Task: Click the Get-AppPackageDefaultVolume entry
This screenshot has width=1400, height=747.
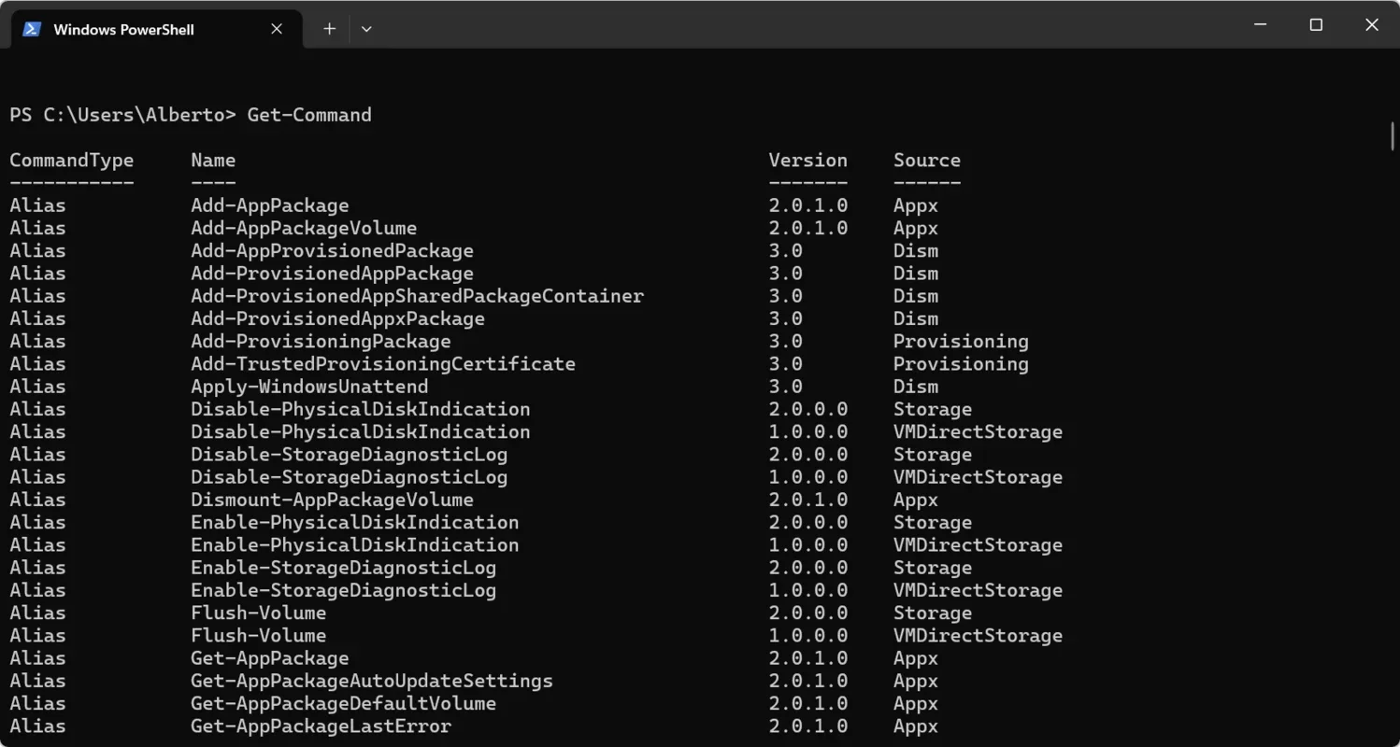Action: pos(343,703)
